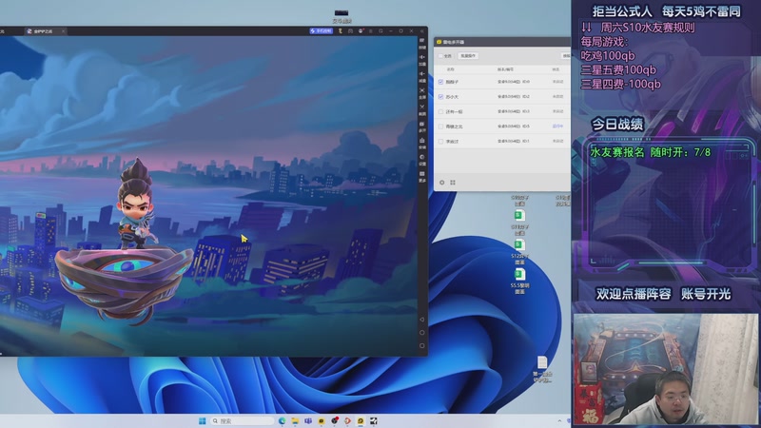Viewport: 761px width, 428px height.
Task: Click the active yellow emulator taskbar icon
Action: point(361,420)
